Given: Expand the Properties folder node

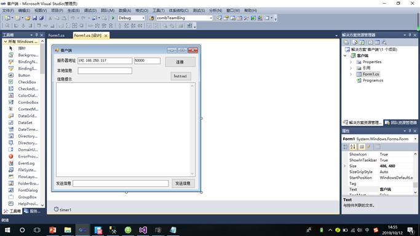Looking at the screenshot, I should point(351,62).
